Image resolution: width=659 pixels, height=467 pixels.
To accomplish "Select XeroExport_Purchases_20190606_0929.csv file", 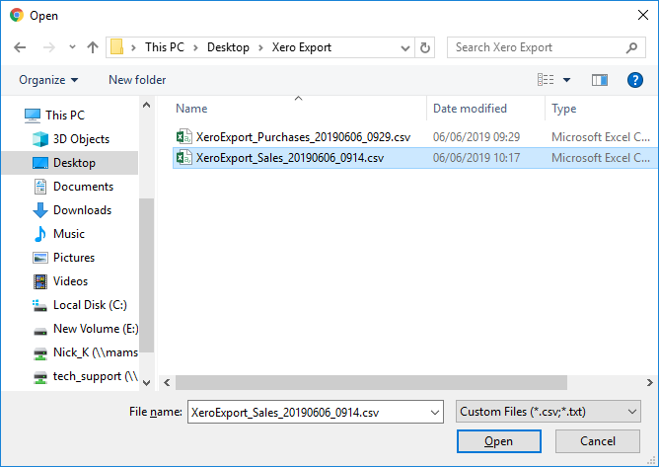I will 303,137.
